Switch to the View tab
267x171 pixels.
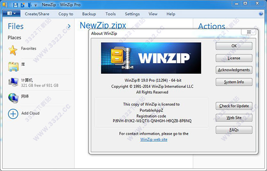[153, 14]
